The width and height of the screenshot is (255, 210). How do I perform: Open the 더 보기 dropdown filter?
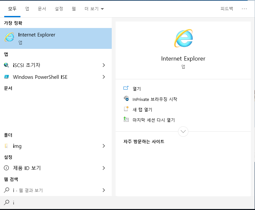tap(94, 9)
